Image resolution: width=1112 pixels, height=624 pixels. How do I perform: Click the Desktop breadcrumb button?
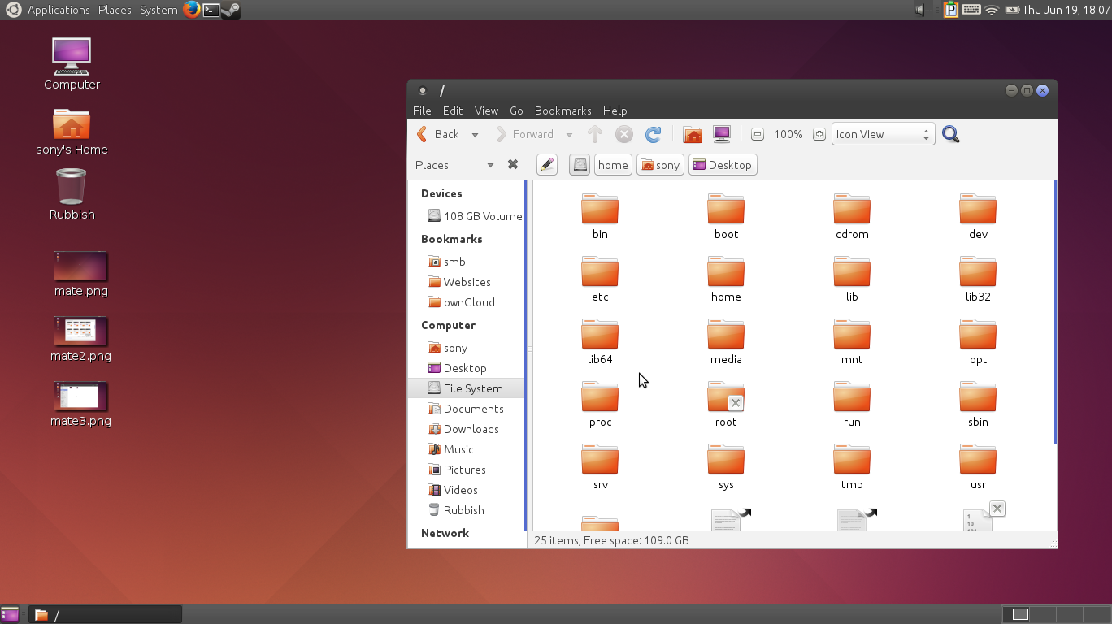click(x=722, y=164)
